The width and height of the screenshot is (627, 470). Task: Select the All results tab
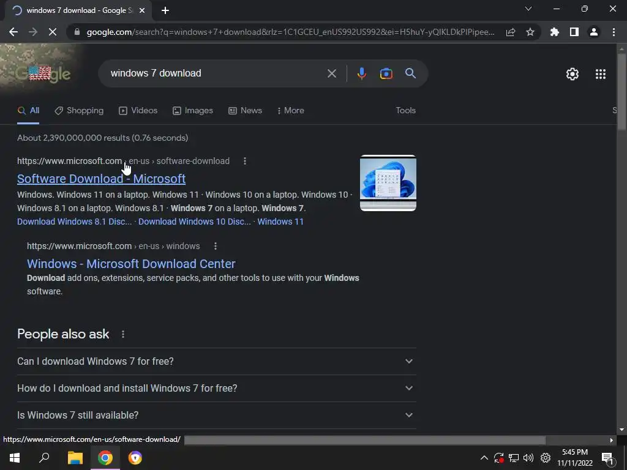coord(28,110)
